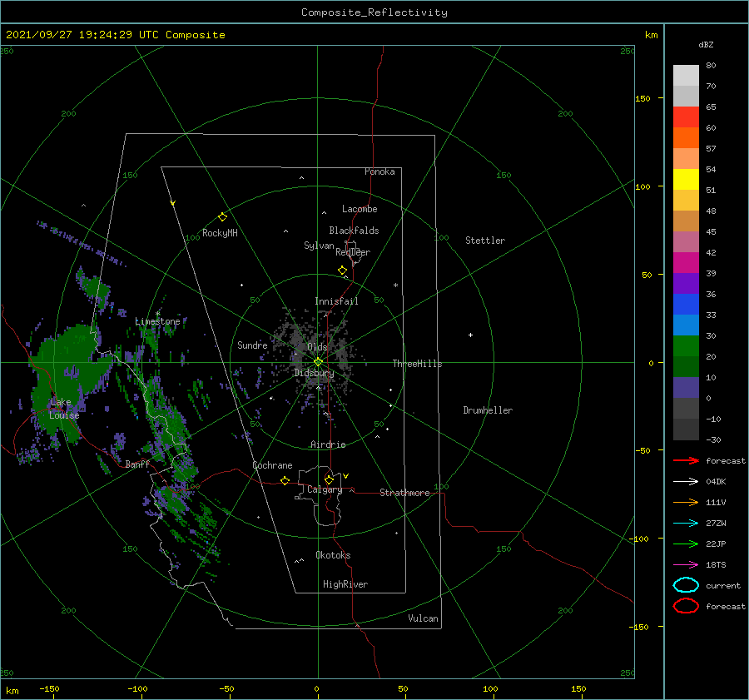Click the white plus marker south of Stettler
This screenshot has height=700, width=749.
pos(470,335)
